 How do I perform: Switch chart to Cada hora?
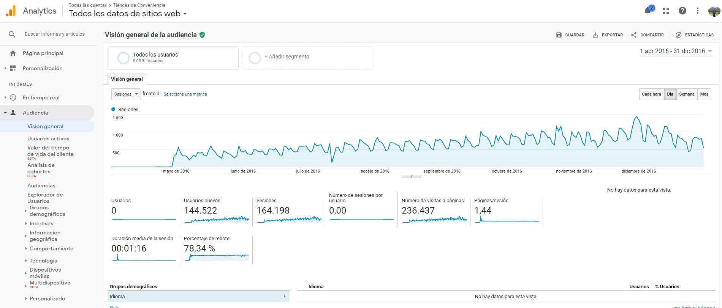[x=651, y=94]
